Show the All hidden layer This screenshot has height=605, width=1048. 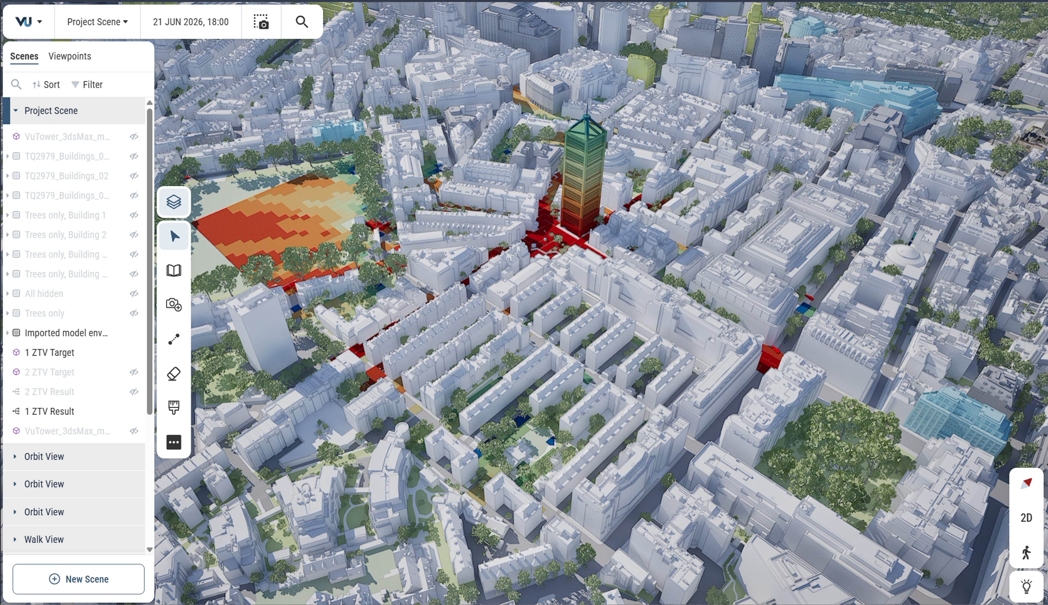point(134,294)
